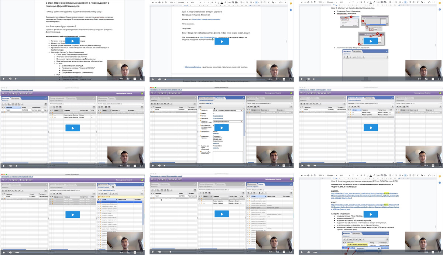
Task: Start the "Шаг 6" video using the blue play button
Action: pyautogui.click(x=371, y=214)
